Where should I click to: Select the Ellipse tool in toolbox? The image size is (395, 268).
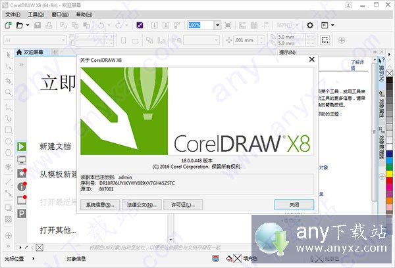click(x=9, y=141)
